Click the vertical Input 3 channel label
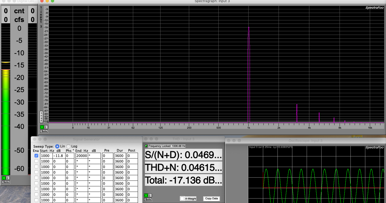Viewport: 386px width, 203px height. [x=41, y=17]
